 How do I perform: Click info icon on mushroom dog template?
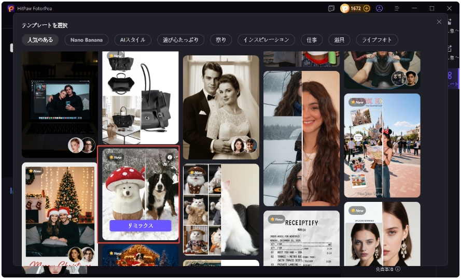[x=169, y=157]
